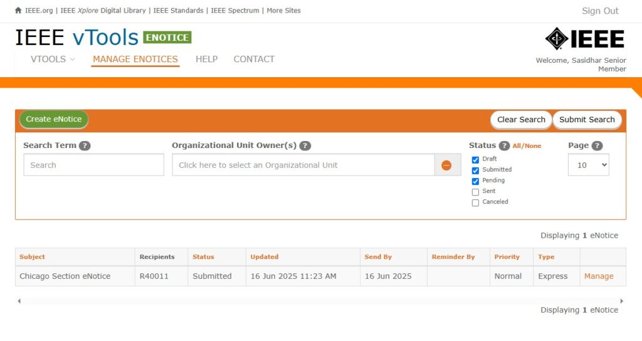
Task: Click the home icon beside IEEE.org
Action: (x=18, y=10)
